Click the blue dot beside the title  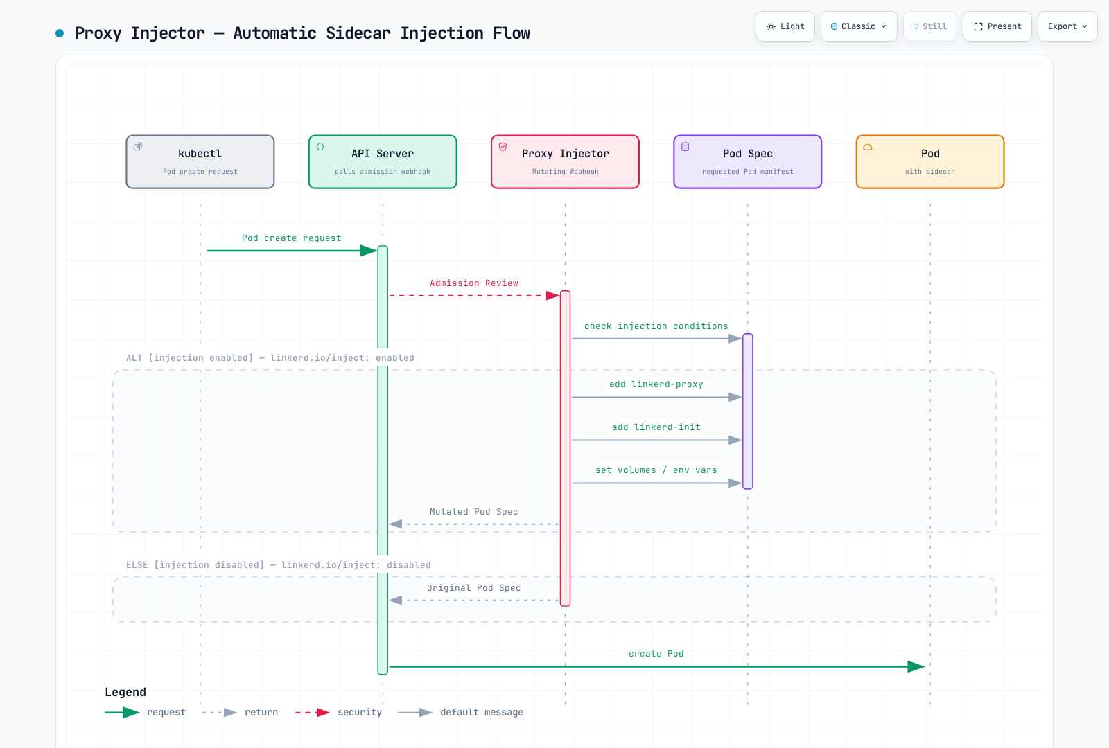tap(60, 33)
